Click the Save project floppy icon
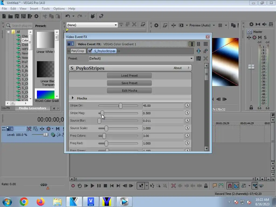 pyautogui.click(x=17, y=16)
